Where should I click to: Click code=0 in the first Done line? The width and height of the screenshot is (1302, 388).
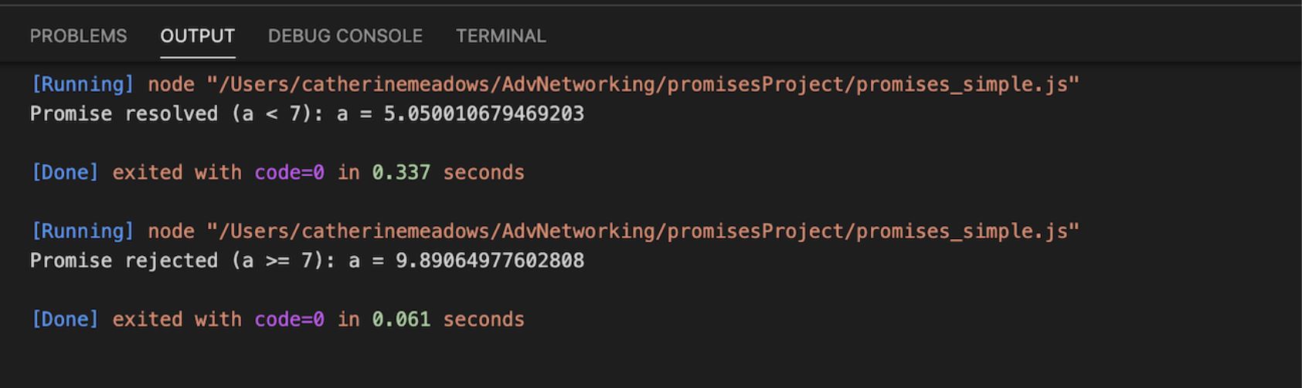(289, 172)
